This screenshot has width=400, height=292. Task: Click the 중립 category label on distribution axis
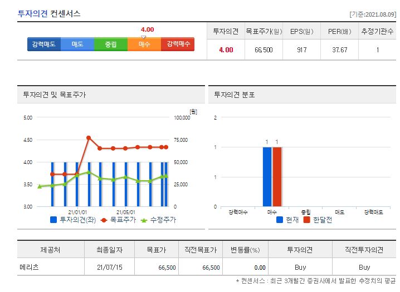[x=306, y=212]
